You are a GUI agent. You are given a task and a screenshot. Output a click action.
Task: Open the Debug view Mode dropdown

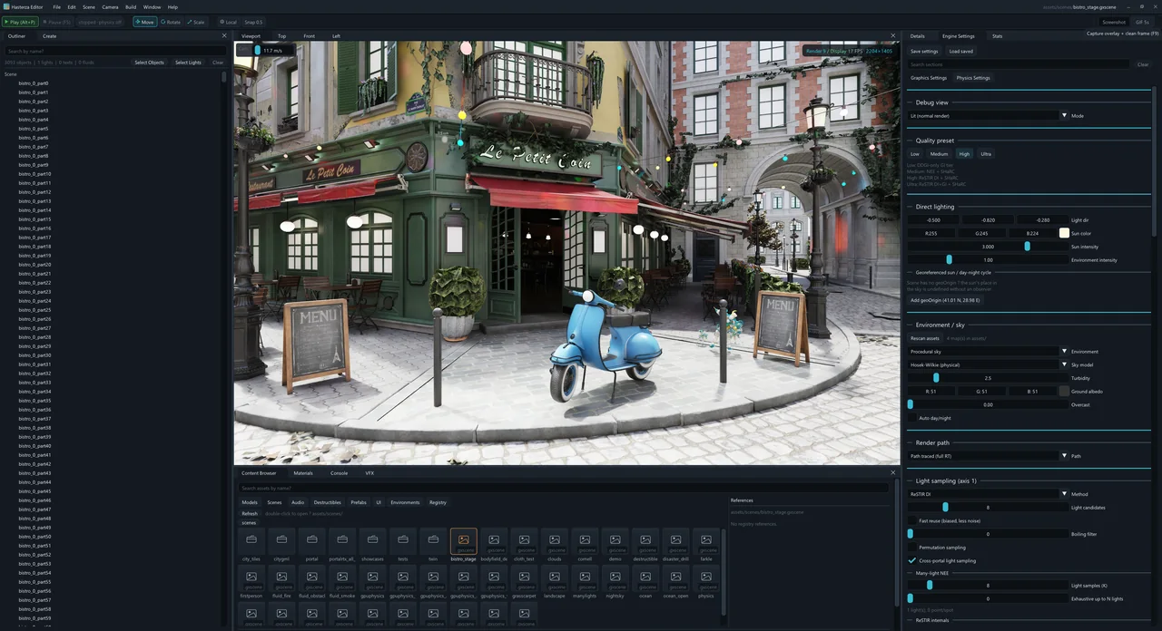pyautogui.click(x=988, y=116)
